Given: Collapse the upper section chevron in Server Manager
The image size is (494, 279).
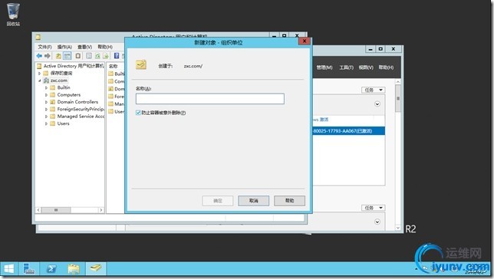Looking at the screenshot, I should 377,104.
